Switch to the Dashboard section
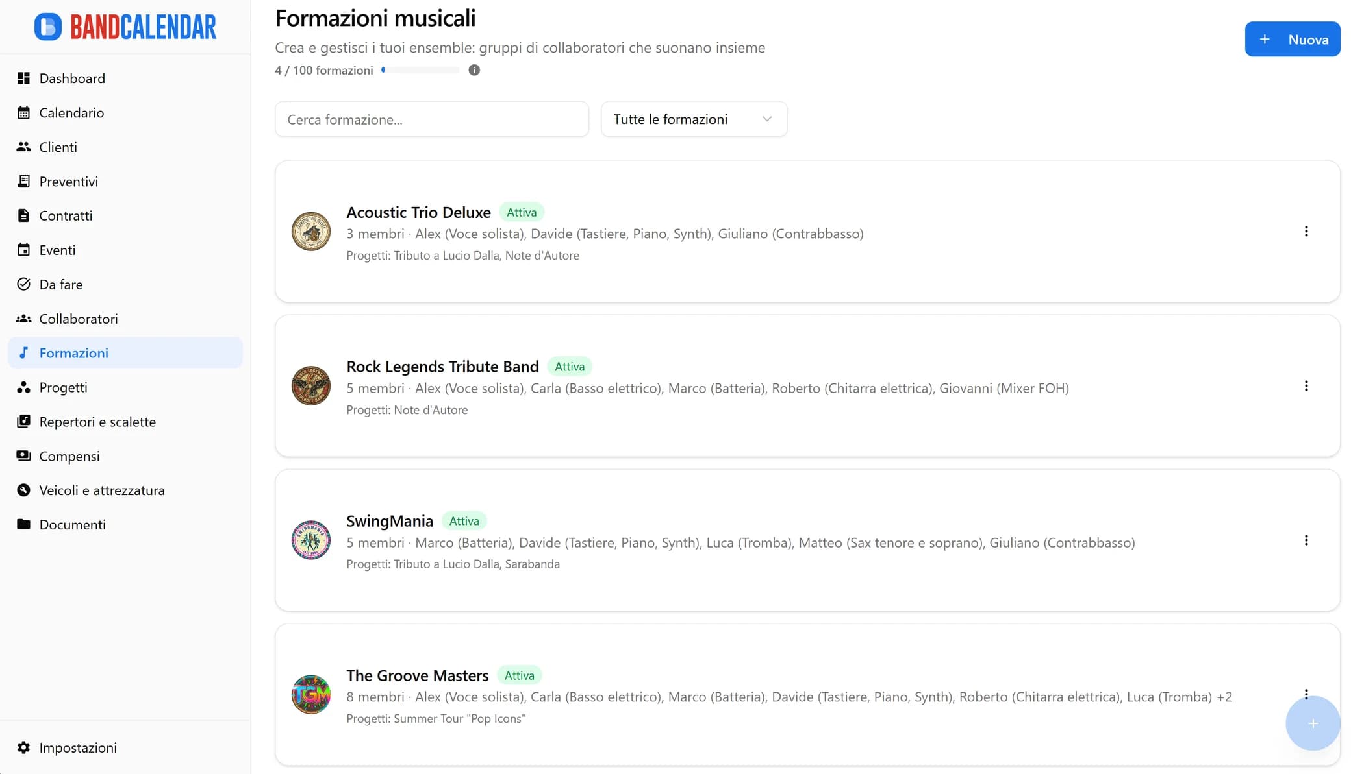This screenshot has width=1364, height=774. [x=72, y=78]
